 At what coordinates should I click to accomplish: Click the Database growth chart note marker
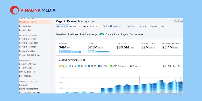(x=139, y=82)
